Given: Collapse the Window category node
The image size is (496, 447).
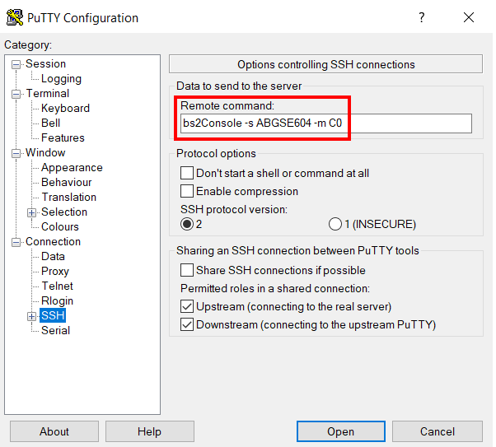Looking at the screenshot, I should [x=17, y=153].
